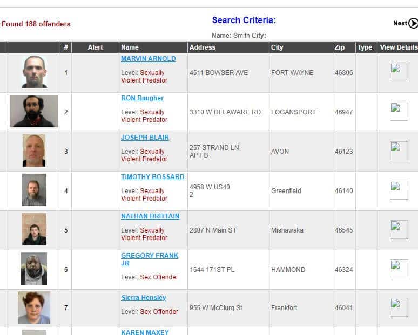418x335 pixels.
Task: Open View Details icon for Frankfort row
Action: click(x=399, y=307)
